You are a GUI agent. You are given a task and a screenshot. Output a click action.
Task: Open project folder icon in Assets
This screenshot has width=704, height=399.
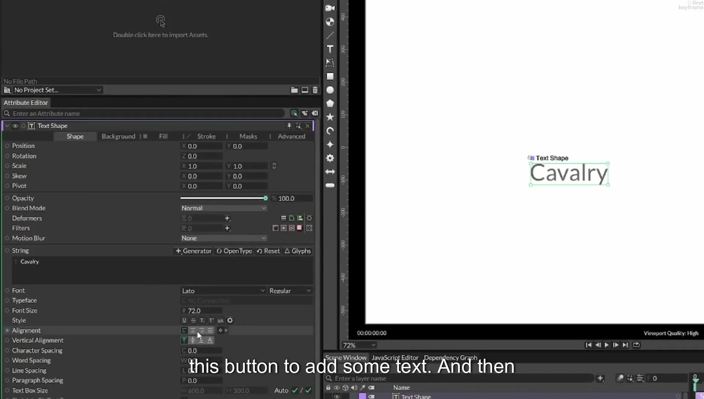coord(294,90)
